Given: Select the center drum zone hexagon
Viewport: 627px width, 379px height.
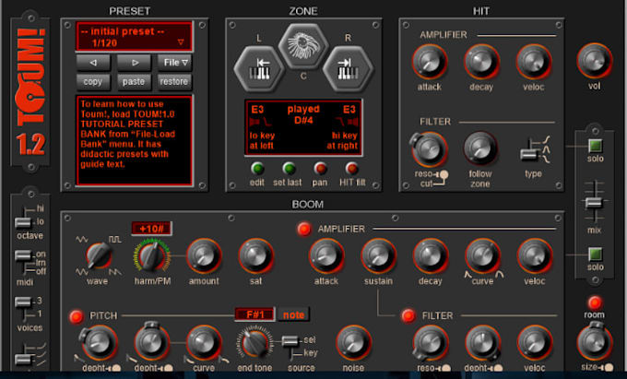Looking at the screenshot, I should pyautogui.click(x=303, y=46).
